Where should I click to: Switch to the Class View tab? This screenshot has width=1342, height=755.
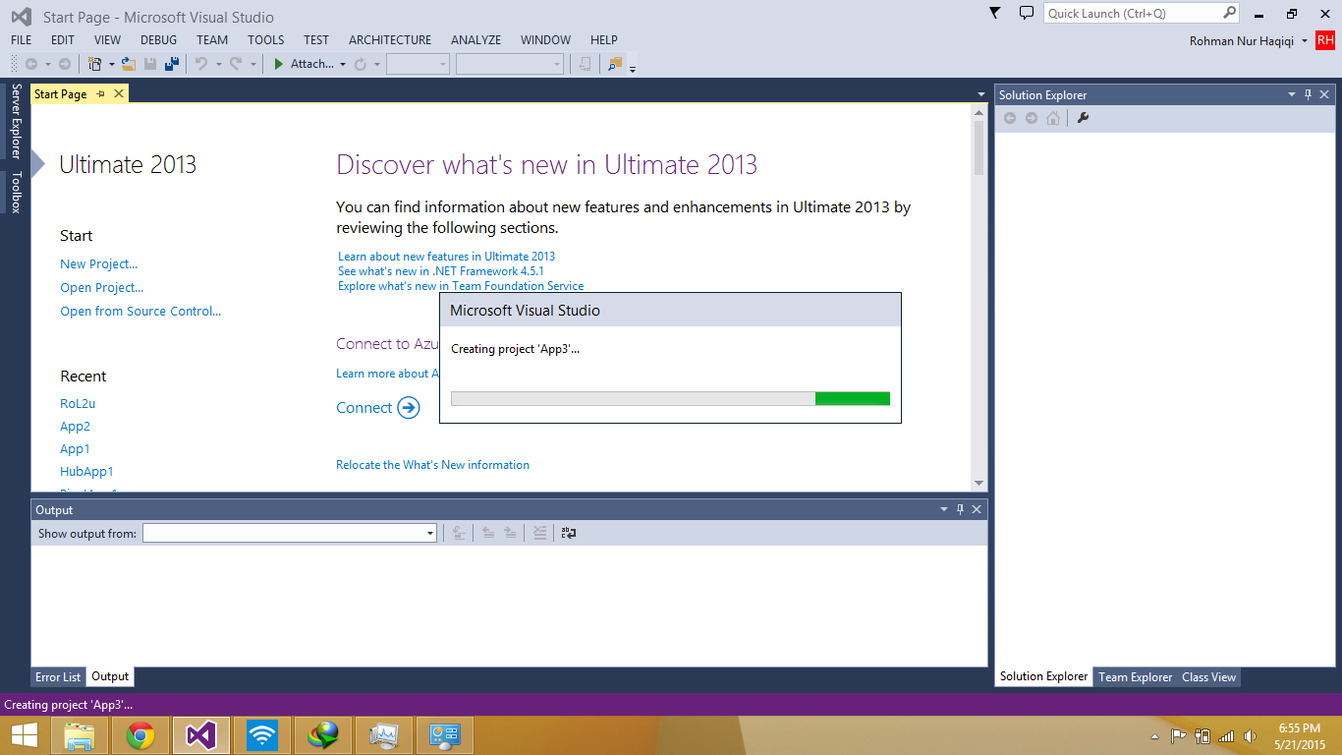tap(1208, 676)
